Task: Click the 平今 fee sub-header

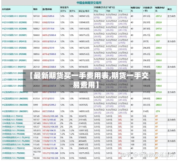Action: 120,11
